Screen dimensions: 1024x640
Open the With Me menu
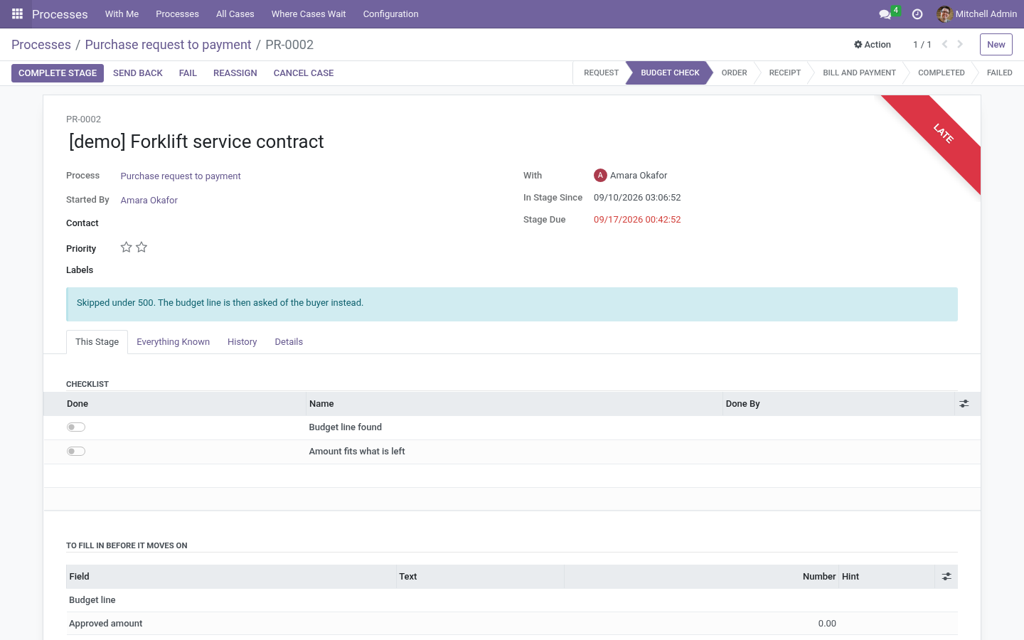tap(122, 14)
